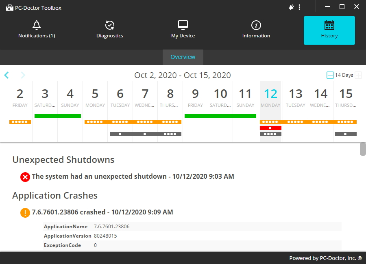366x264 pixels.
Task: Expand the 7.6.7601.23806 crashed entry
Action: click(102, 212)
